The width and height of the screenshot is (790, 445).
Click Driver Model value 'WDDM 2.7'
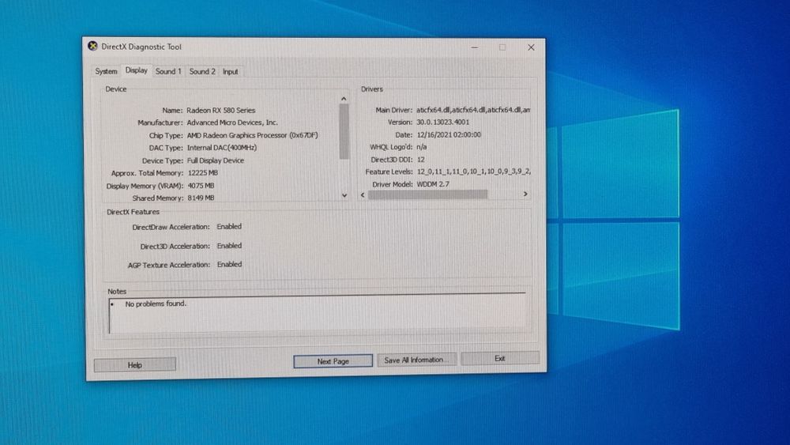point(433,184)
